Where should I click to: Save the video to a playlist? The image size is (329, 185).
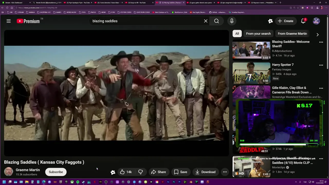180,172
